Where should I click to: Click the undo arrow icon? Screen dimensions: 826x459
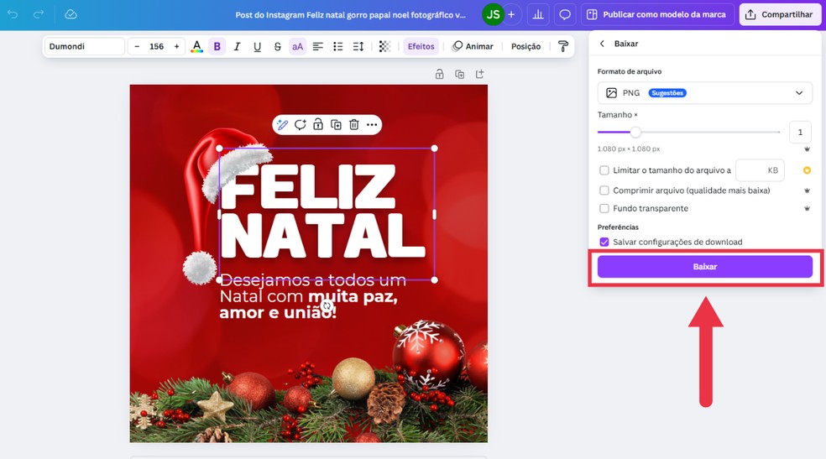point(13,14)
